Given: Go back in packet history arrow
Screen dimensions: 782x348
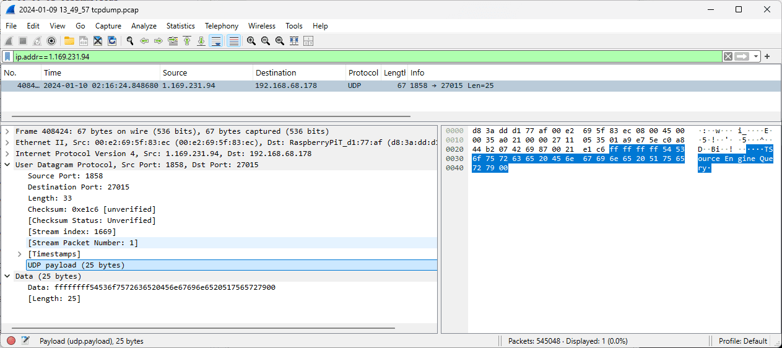Looking at the screenshot, I should [x=144, y=41].
